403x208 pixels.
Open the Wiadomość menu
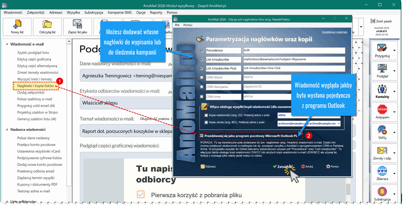tap(13, 12)
